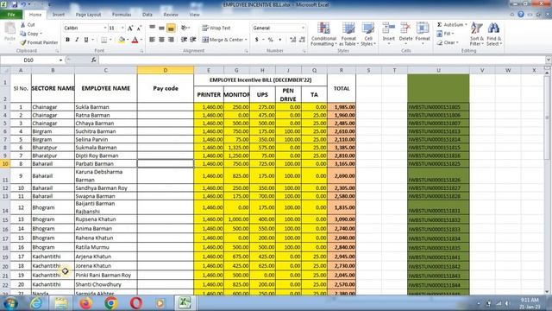Click the Insert Function fx button
This screenshot has height=311, width=552.
[93, 60]
